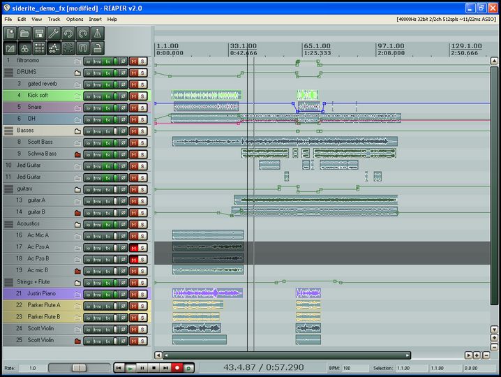501x377 pixels.
Task: Toggle the repeat loop transport button
Action: pyautogui.click(x=188, y=368)
